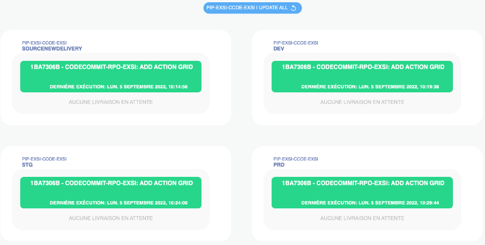
Task: Click the refresh arrow icon in Update All
Action: point(294,8)
